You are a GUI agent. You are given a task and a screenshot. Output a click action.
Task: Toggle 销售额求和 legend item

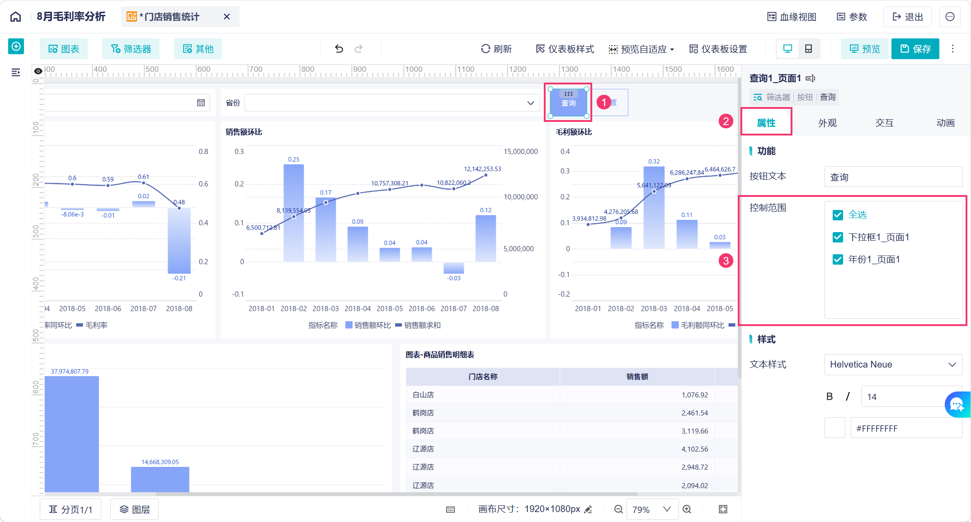[418, 325]
